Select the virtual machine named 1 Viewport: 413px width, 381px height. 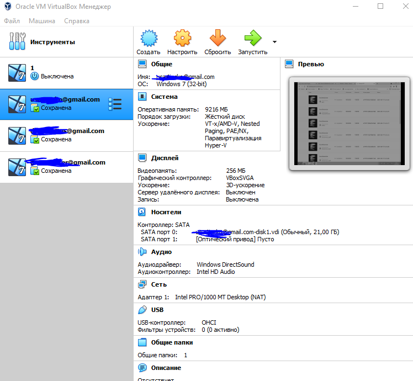[x=67, y=73]
